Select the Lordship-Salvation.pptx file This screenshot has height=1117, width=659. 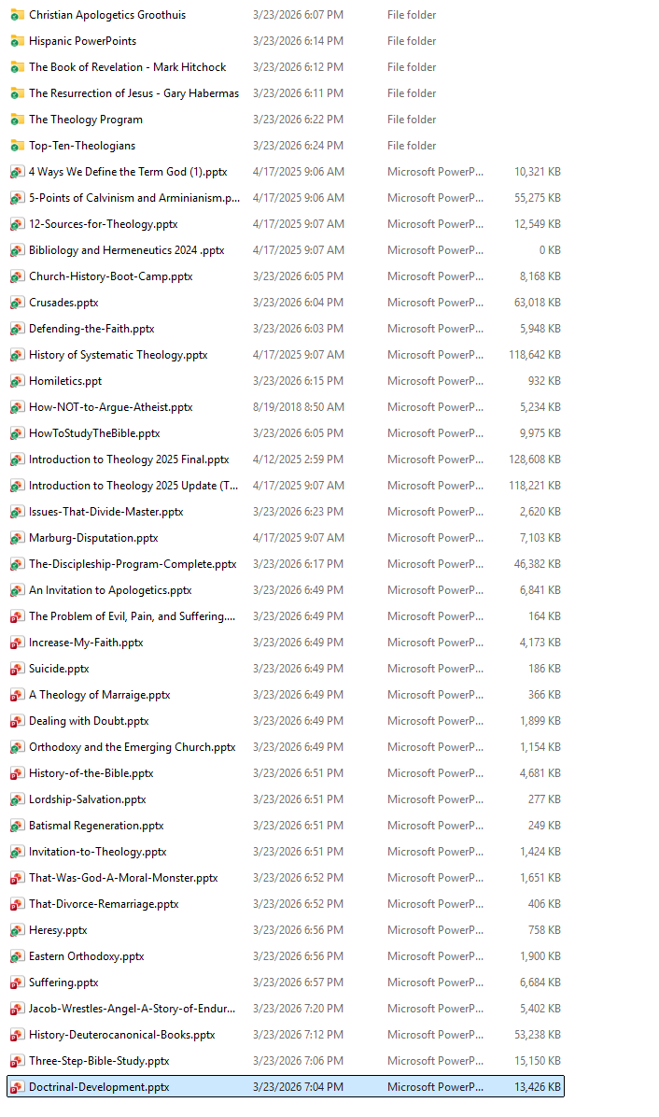(87, 799)
